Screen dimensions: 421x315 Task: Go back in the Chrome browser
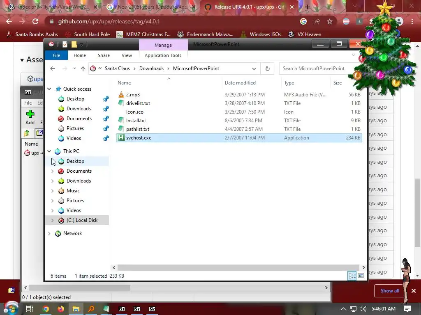[x=9, y=21]
